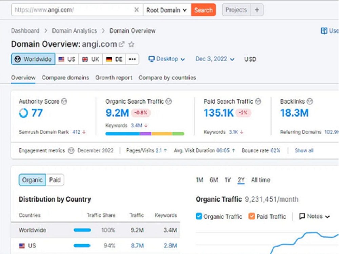
Task: Set chart range to 1M
Action: 199,180
